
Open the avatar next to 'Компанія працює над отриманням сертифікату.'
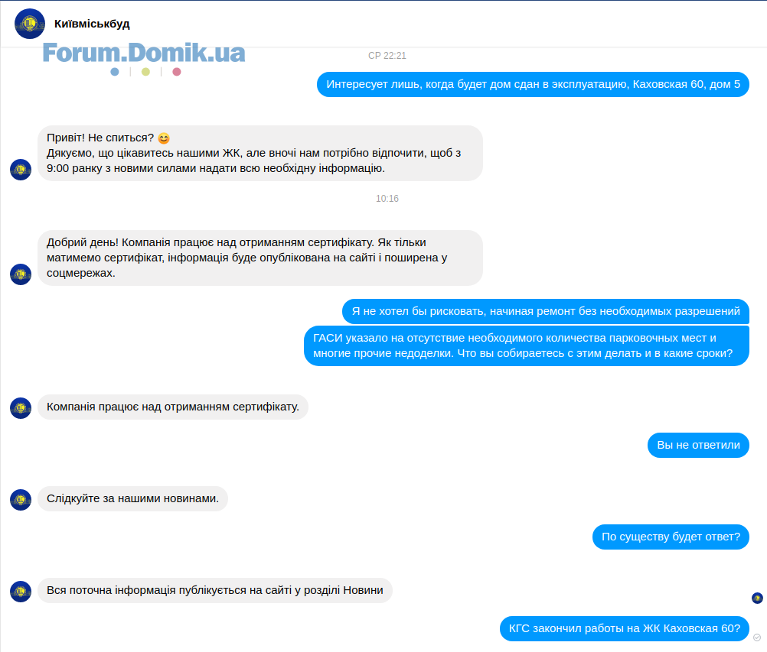pyautogui.click(x=21, y=408)
